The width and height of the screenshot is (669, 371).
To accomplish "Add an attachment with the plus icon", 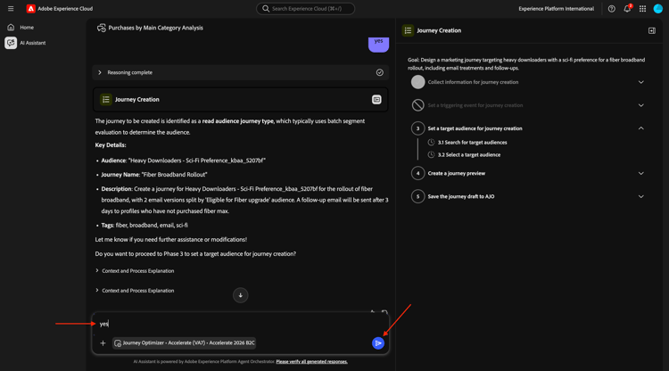I will pyautogui.click(x=103, y=342).
